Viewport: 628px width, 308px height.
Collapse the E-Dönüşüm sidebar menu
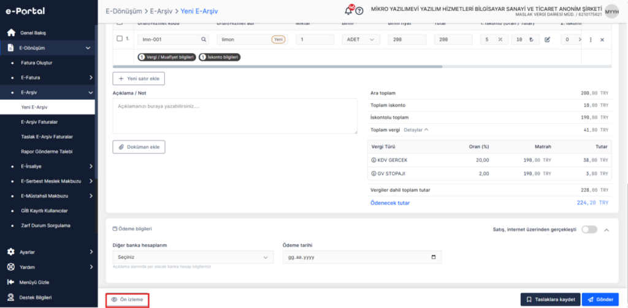click(x=88, y=48)
